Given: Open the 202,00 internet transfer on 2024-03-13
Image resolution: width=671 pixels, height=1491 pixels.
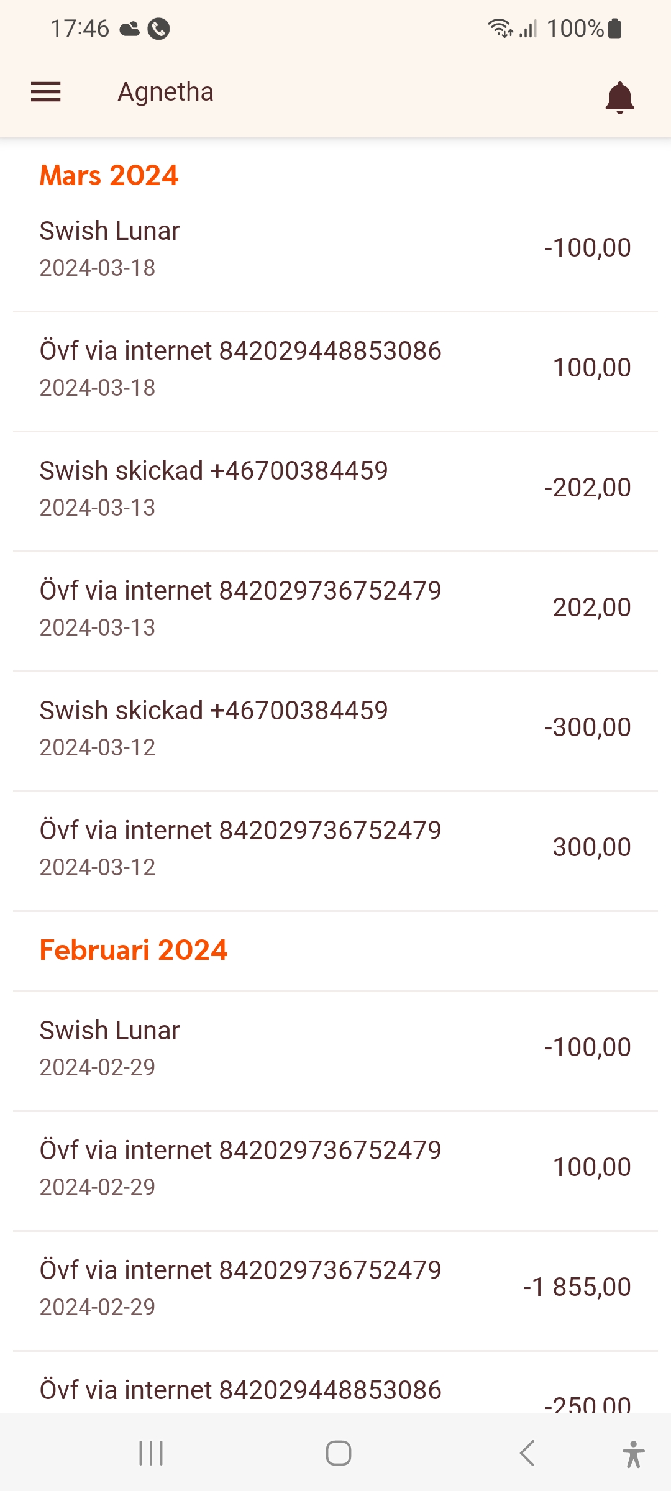Looking at the screenshot, I should click(335, 608).
